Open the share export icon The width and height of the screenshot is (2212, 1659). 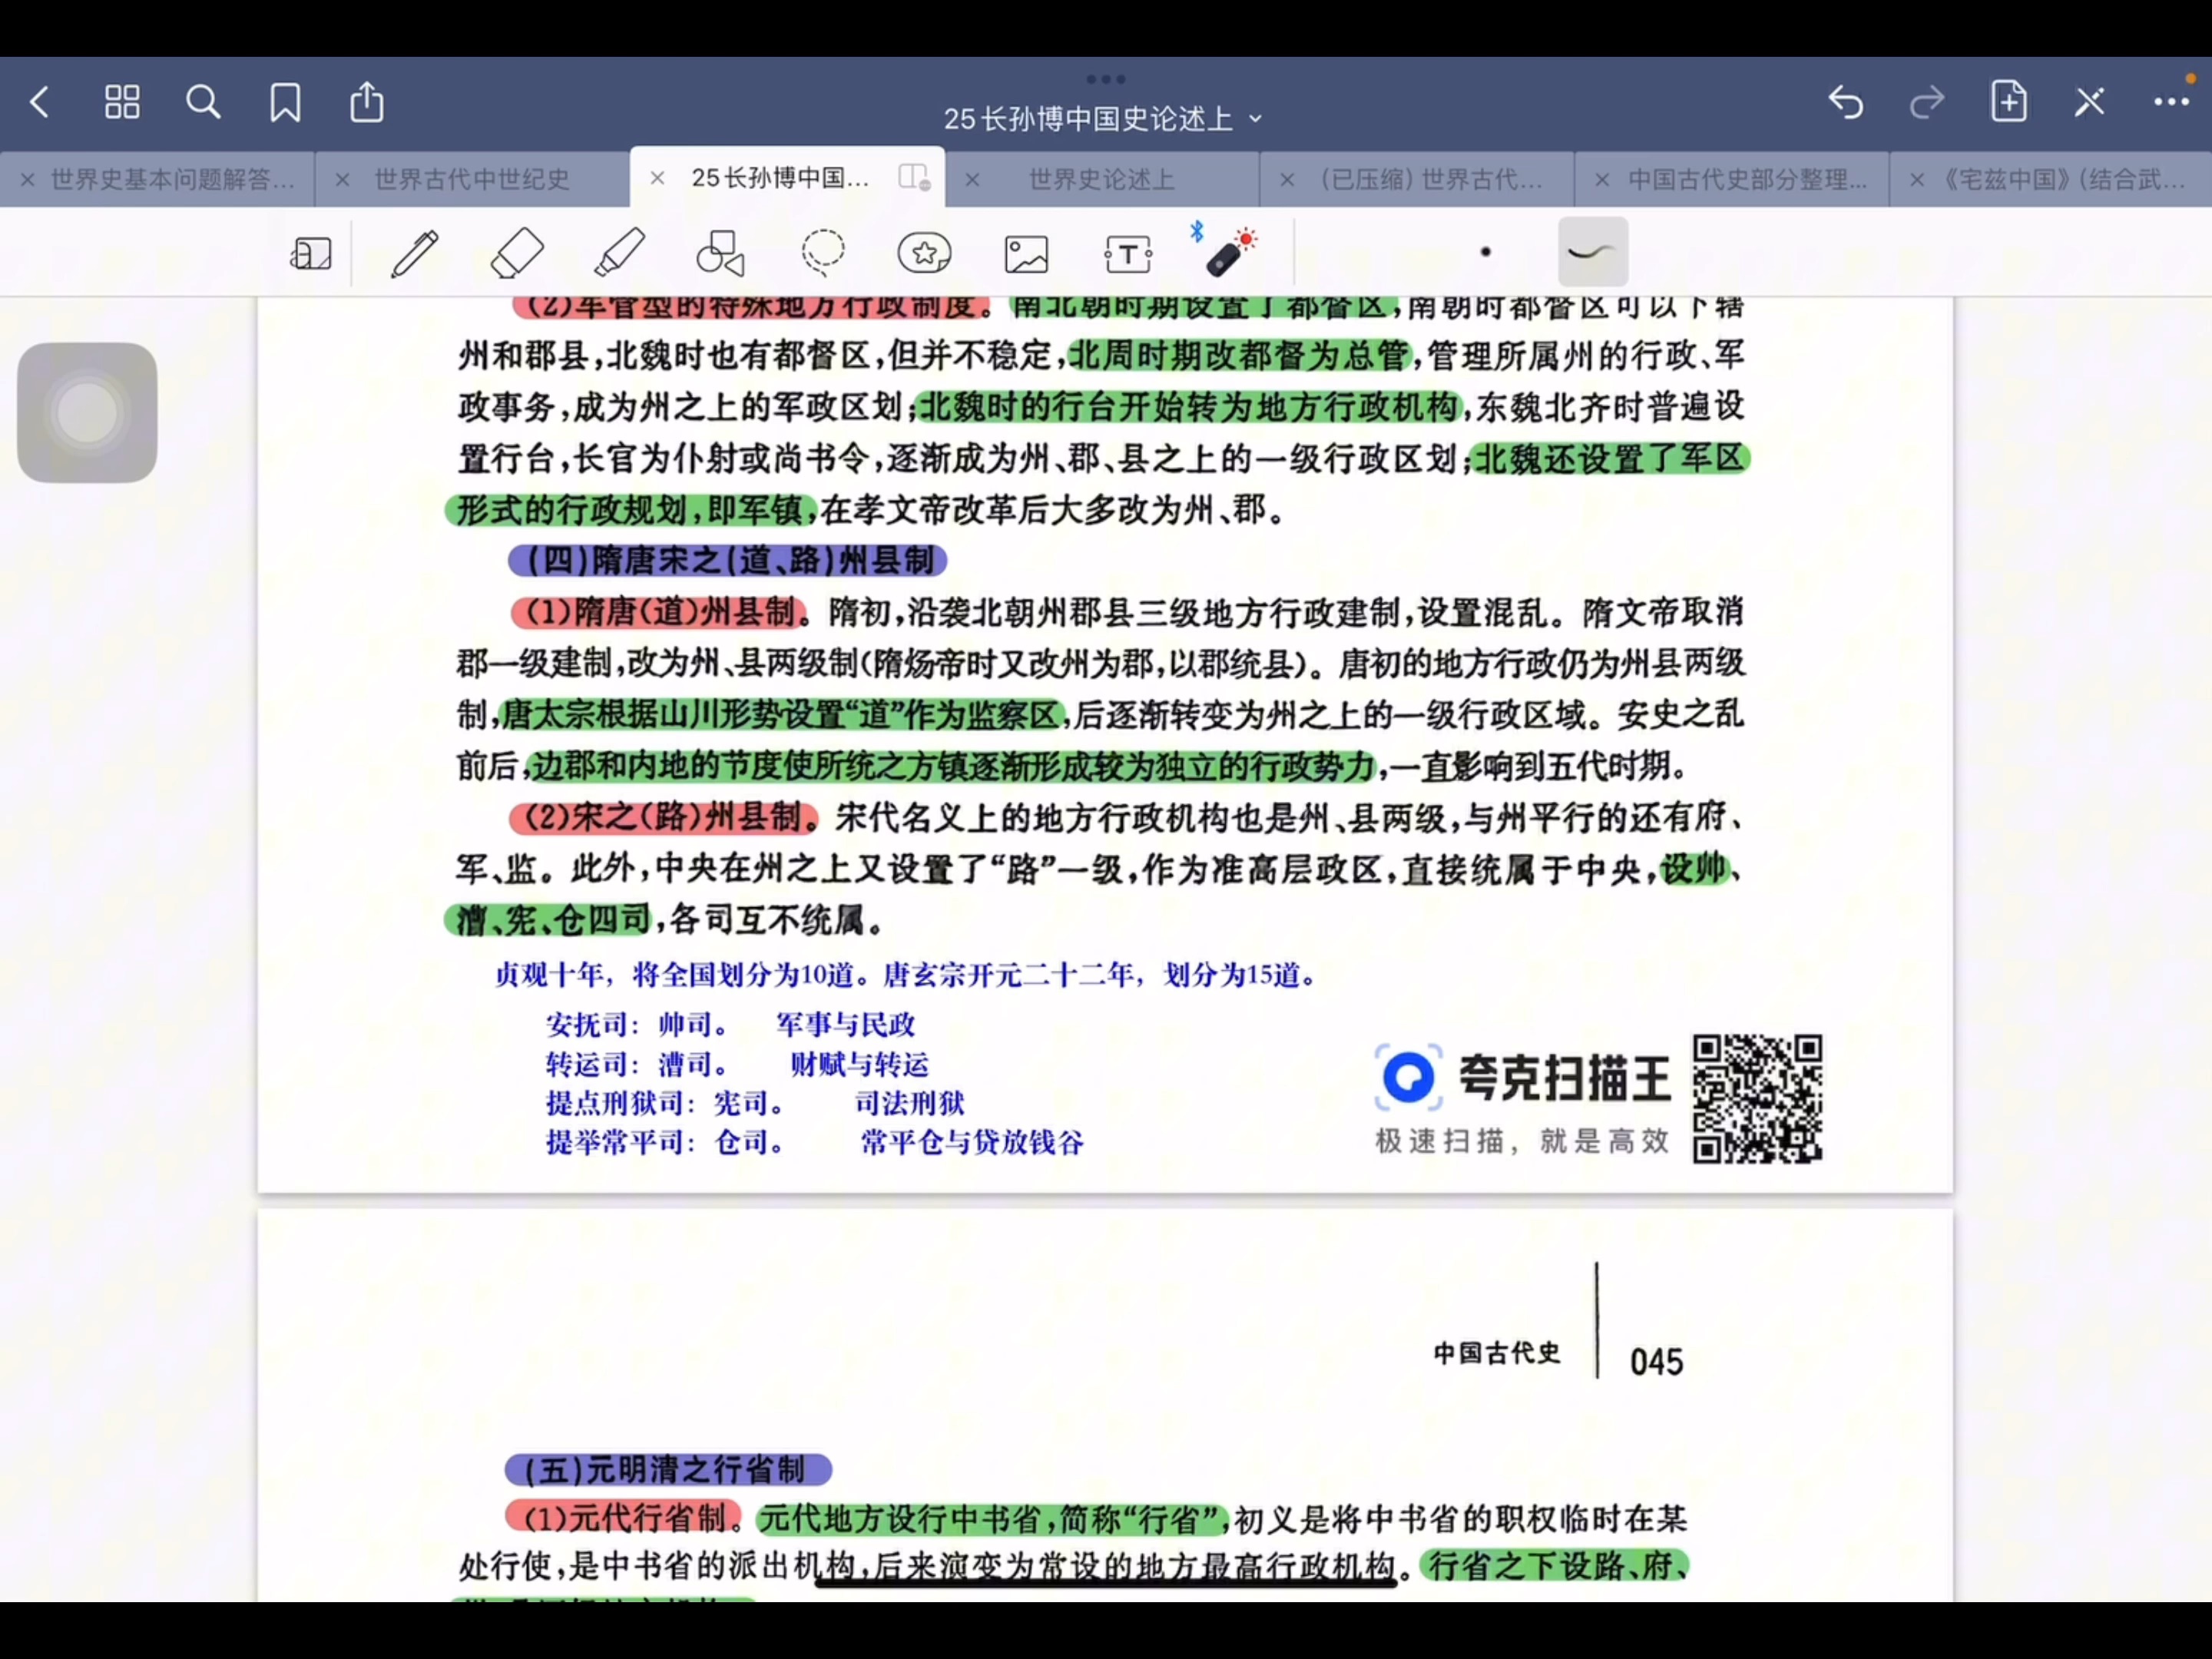[367, 102]
